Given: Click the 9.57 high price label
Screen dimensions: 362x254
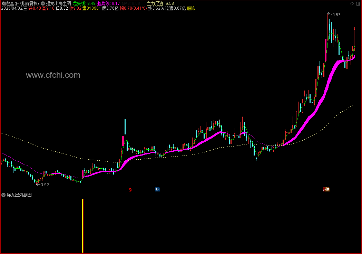Looking at the screenshot, I should pos(336,15).
